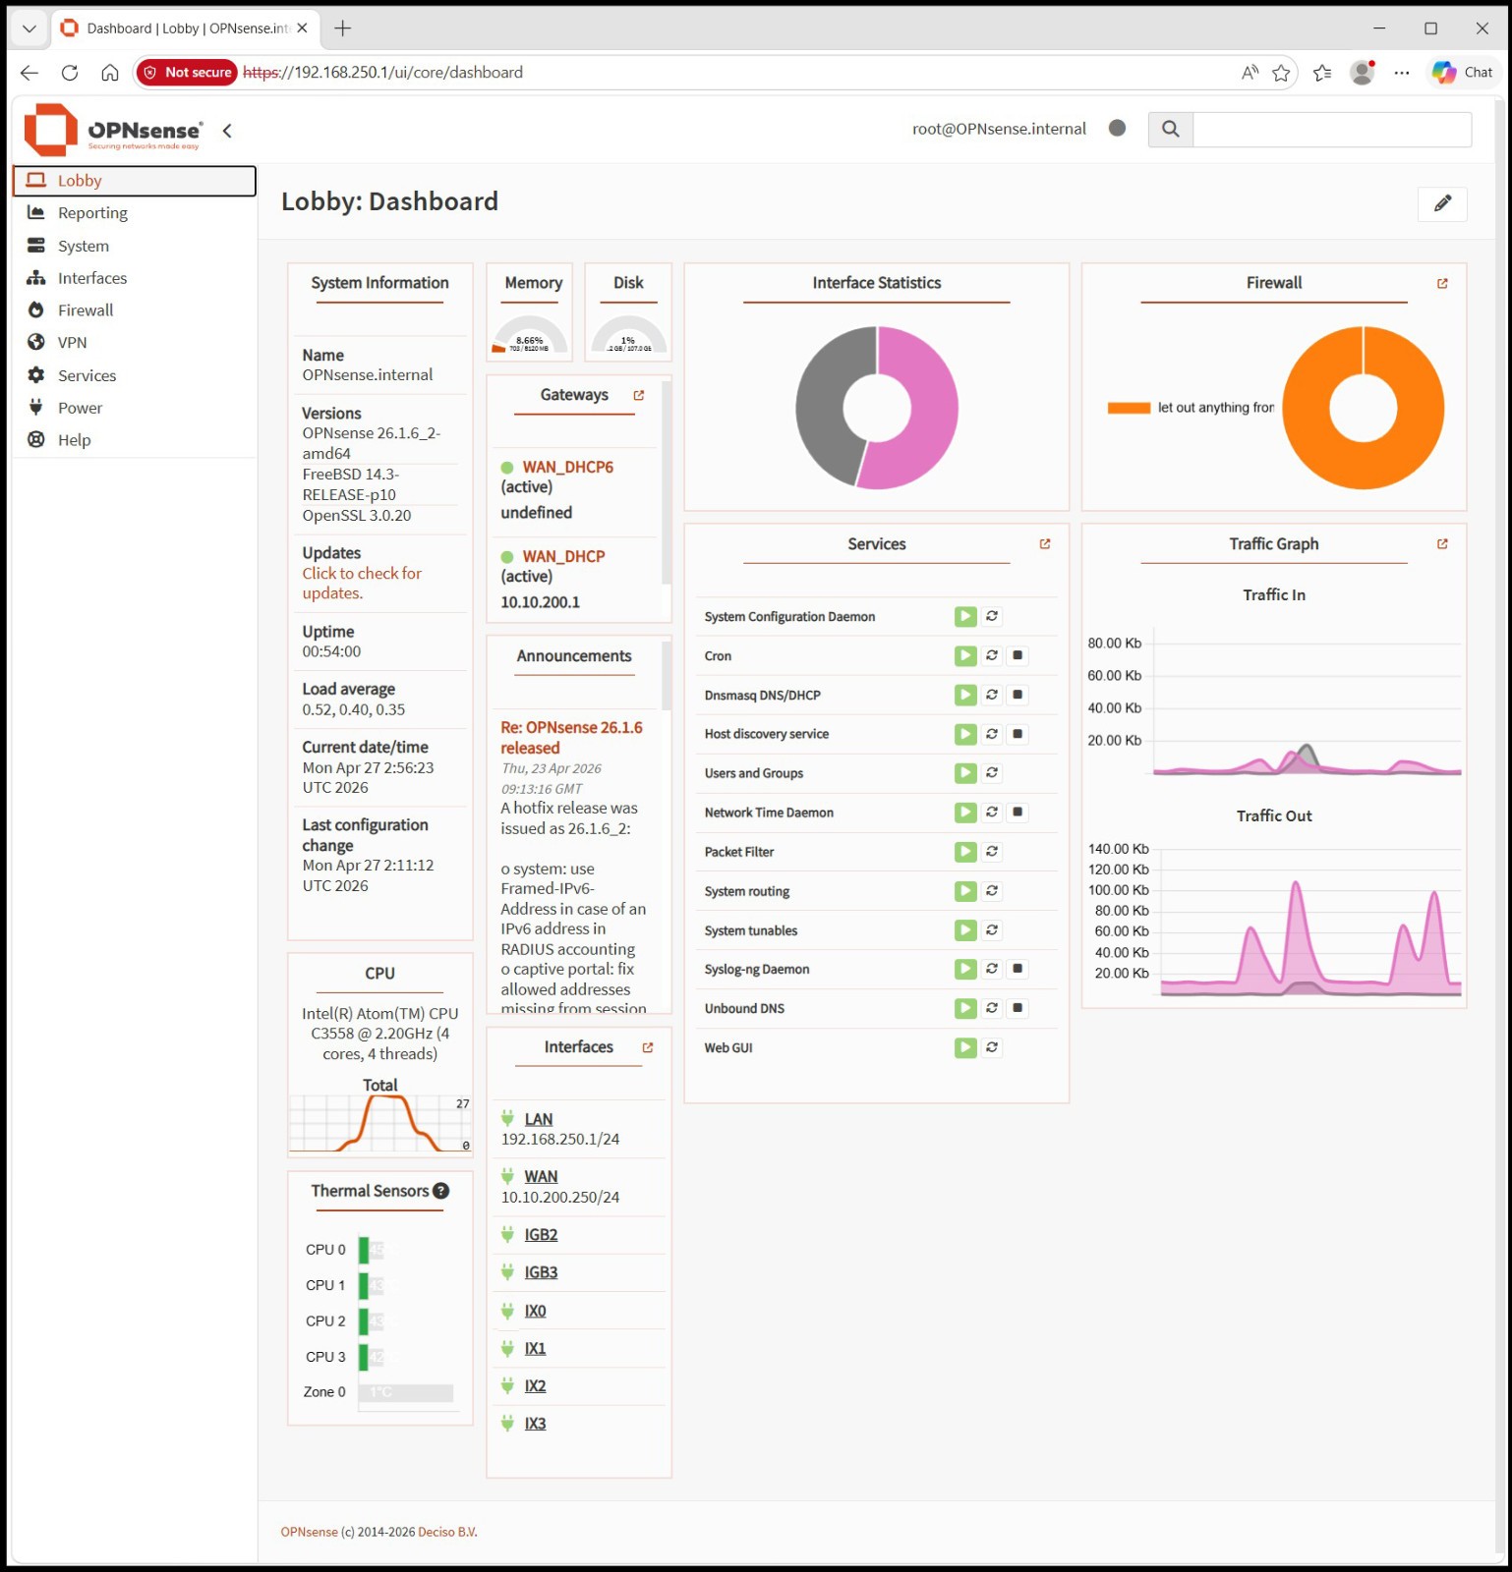1512x1572 pixels.
Task: Click the Deciso B.V. footer link
Action: 447,1532
